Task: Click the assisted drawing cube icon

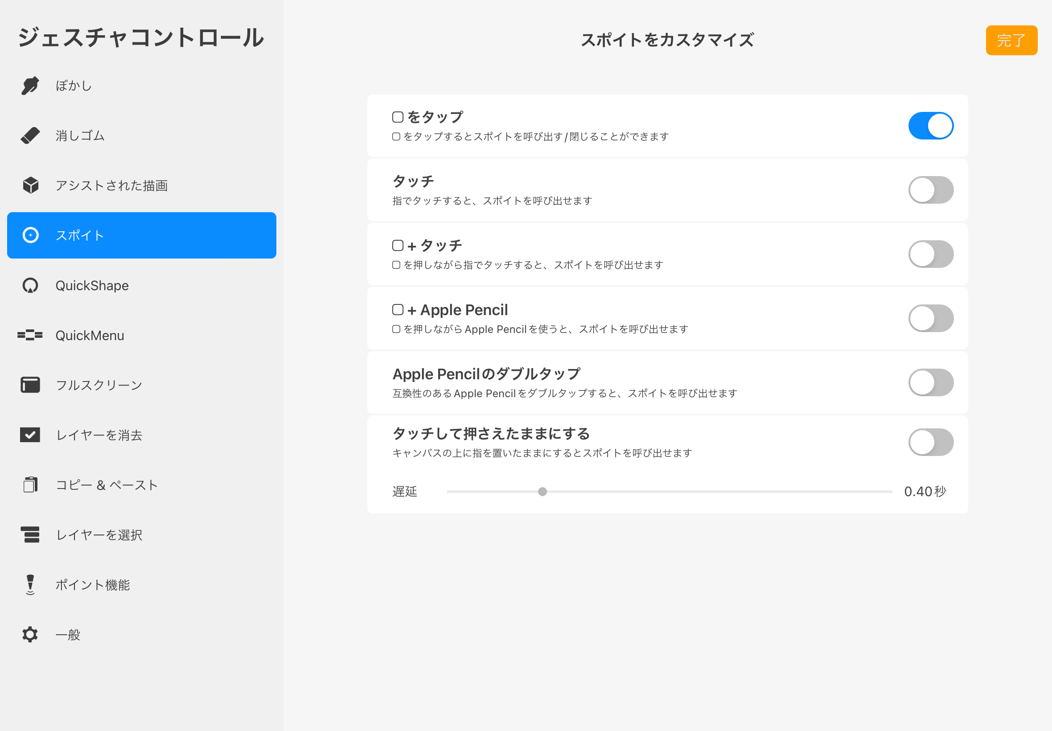Action: [30, 185]
